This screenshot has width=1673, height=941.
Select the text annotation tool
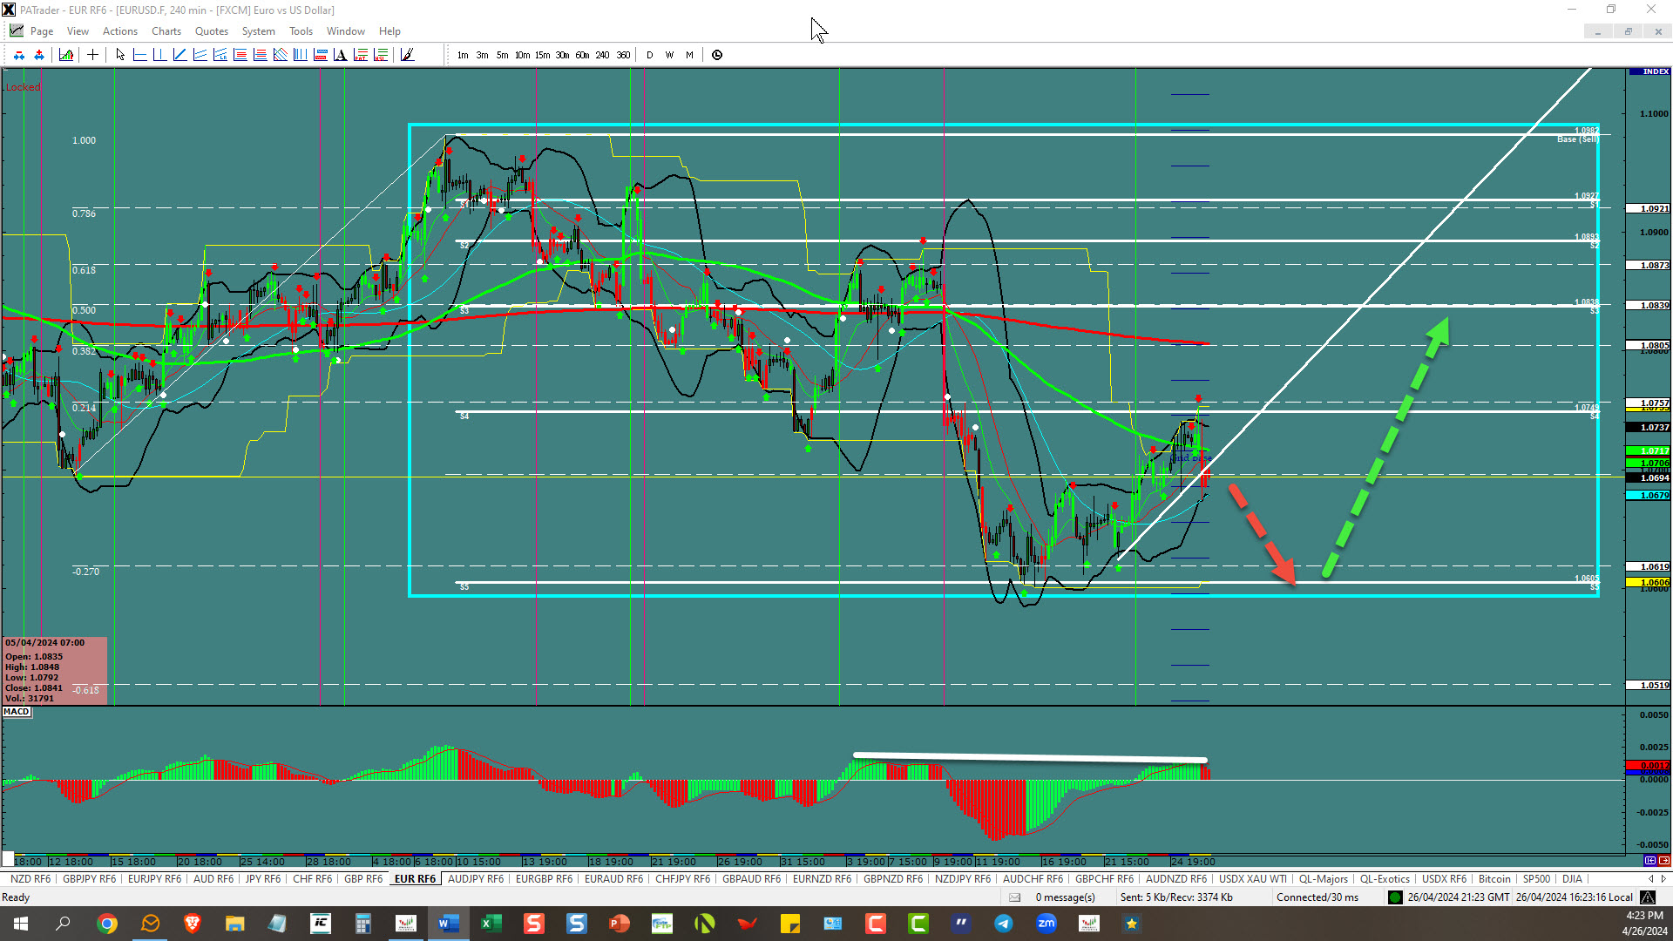tap(340, 55)
